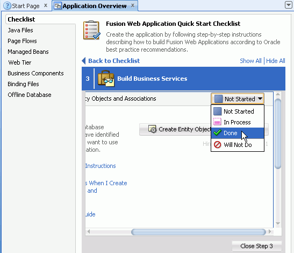294x253 pixels.
Task: Close the Application Overview tab
Action: pos(133,5)
